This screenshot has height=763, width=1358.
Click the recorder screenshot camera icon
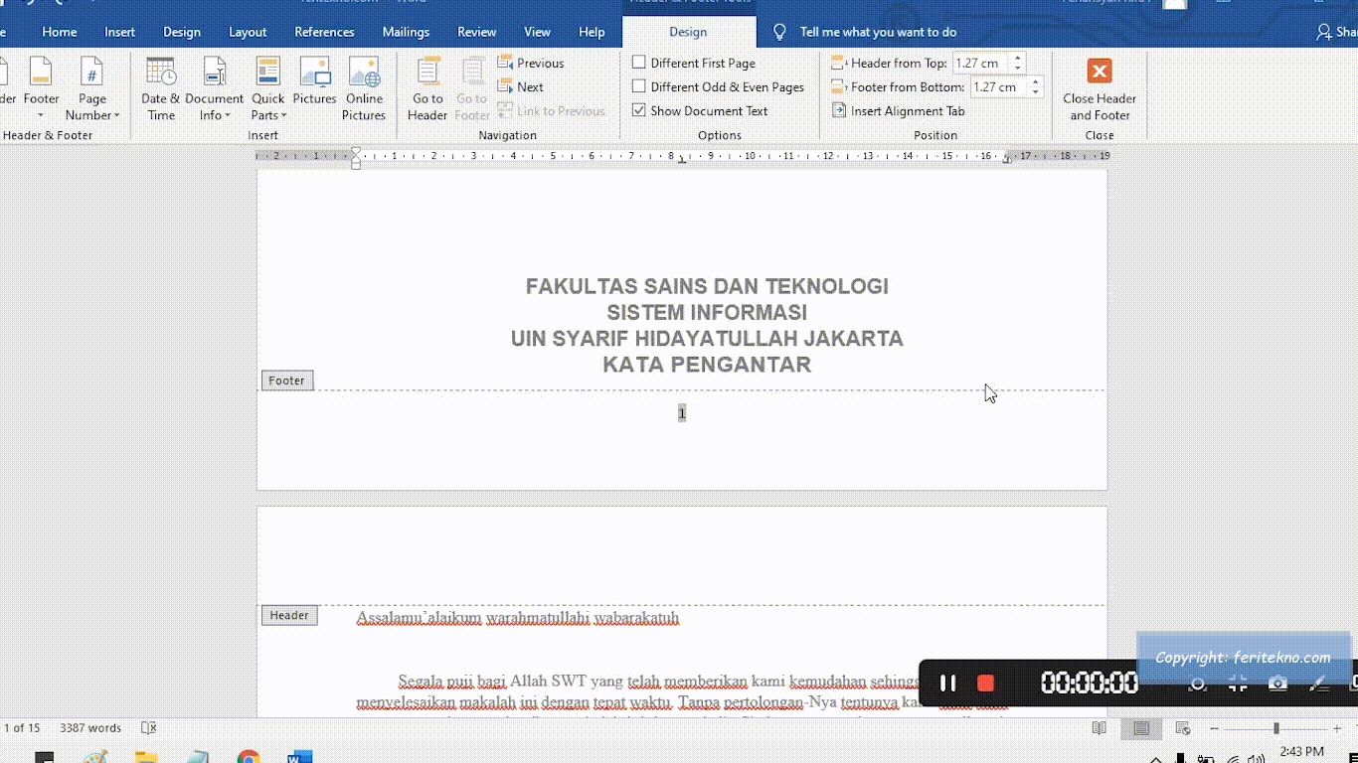click(x=1277, y=684)
